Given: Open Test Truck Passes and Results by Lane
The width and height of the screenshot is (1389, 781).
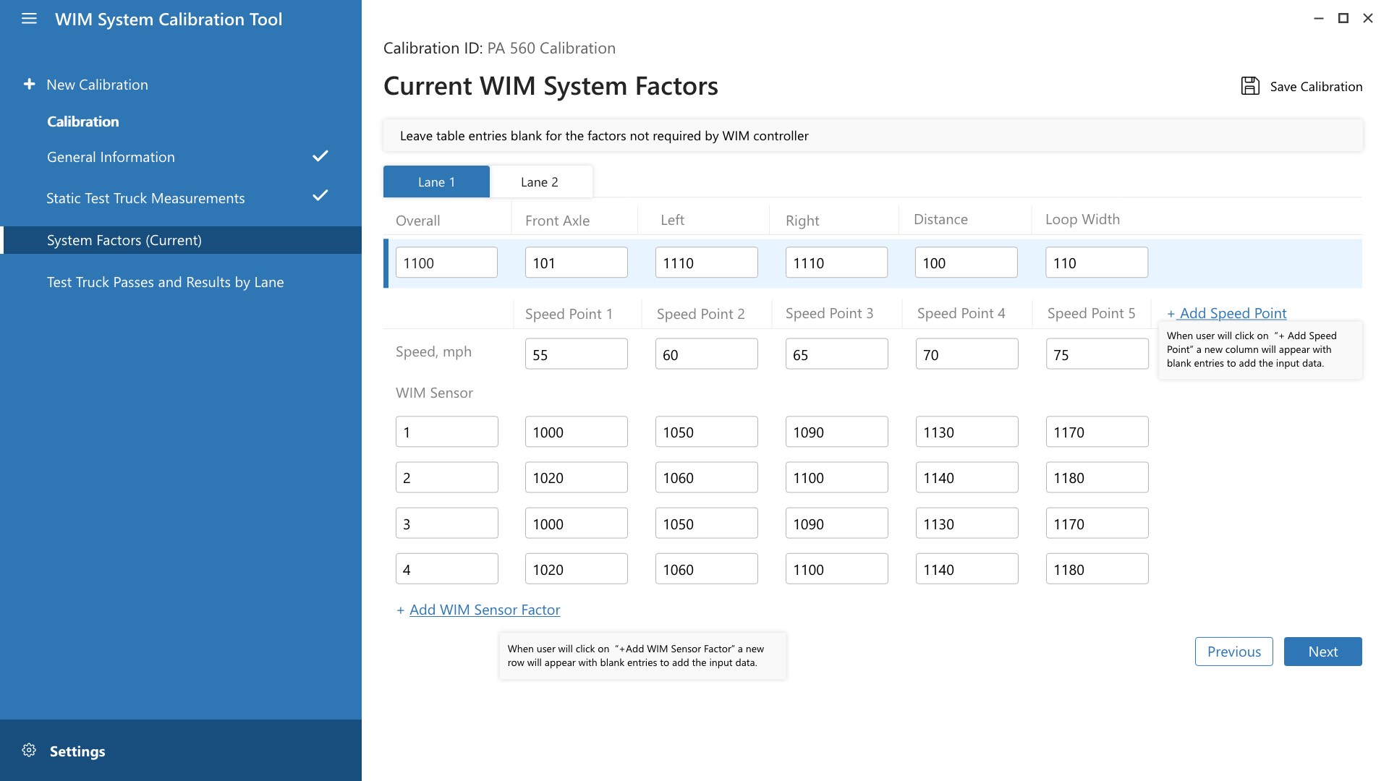Looking at the screenshot, I should (165, 282).
